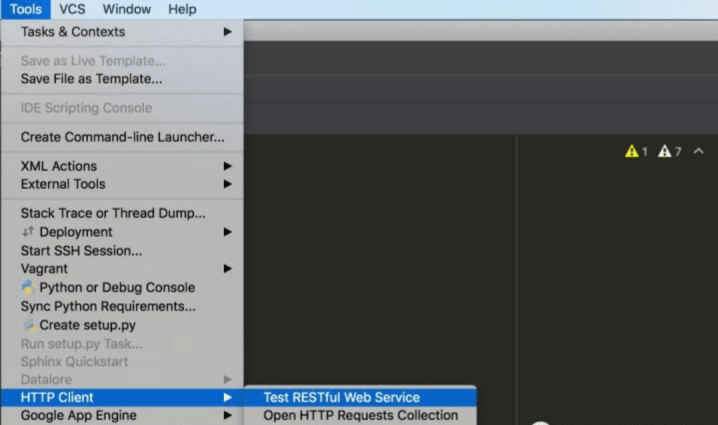The width and height of the screenshot is (718, 425).
Task: Click the white warning icon showing 7
Action: pos(665,151)
